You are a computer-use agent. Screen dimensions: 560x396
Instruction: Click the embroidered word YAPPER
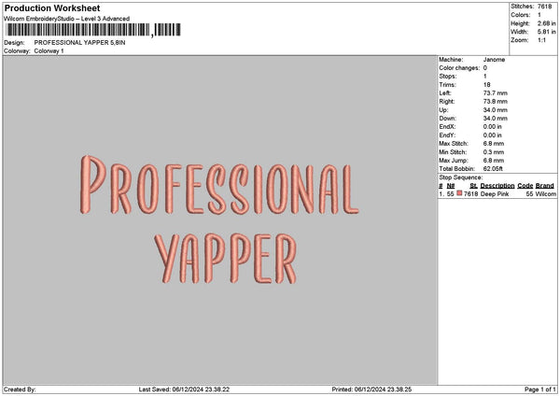pyautogui.click(x=225, y=259)
